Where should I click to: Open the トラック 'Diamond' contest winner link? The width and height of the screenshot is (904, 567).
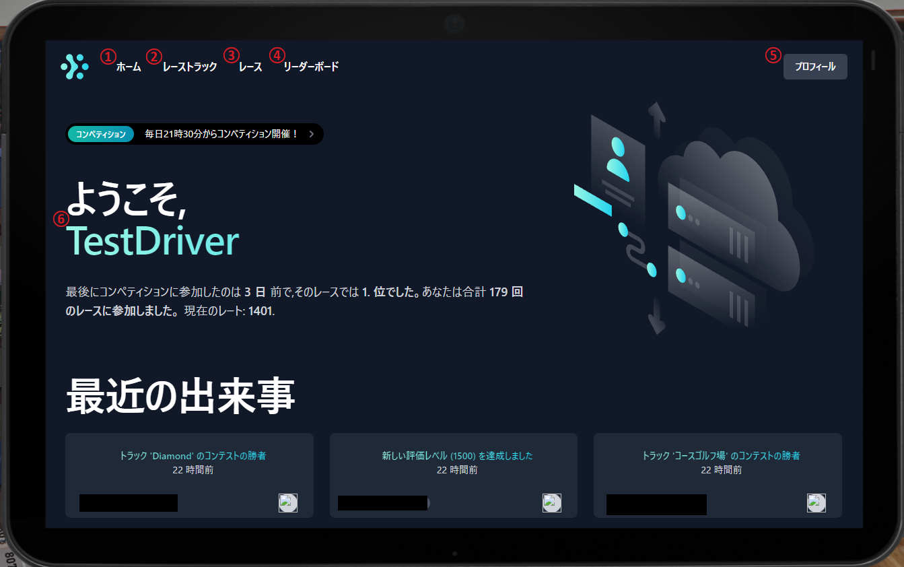193,456
